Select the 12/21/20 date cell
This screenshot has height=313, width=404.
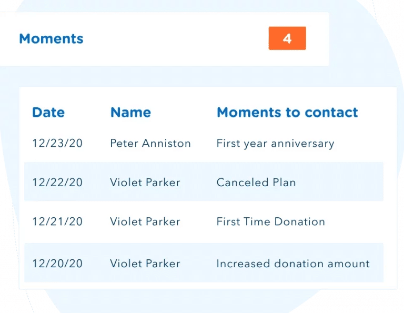pyautogui.click(x=57, y=221)
